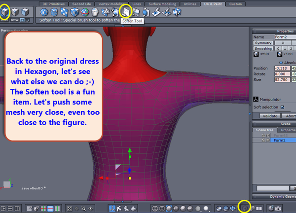296x213 pixels.
Task: Open the Utilities tab
Action: (190, 4)
